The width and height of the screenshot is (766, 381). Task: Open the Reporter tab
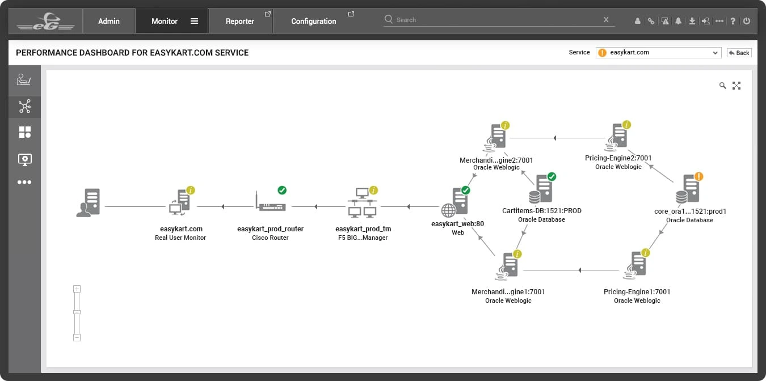tap(240, 21)
